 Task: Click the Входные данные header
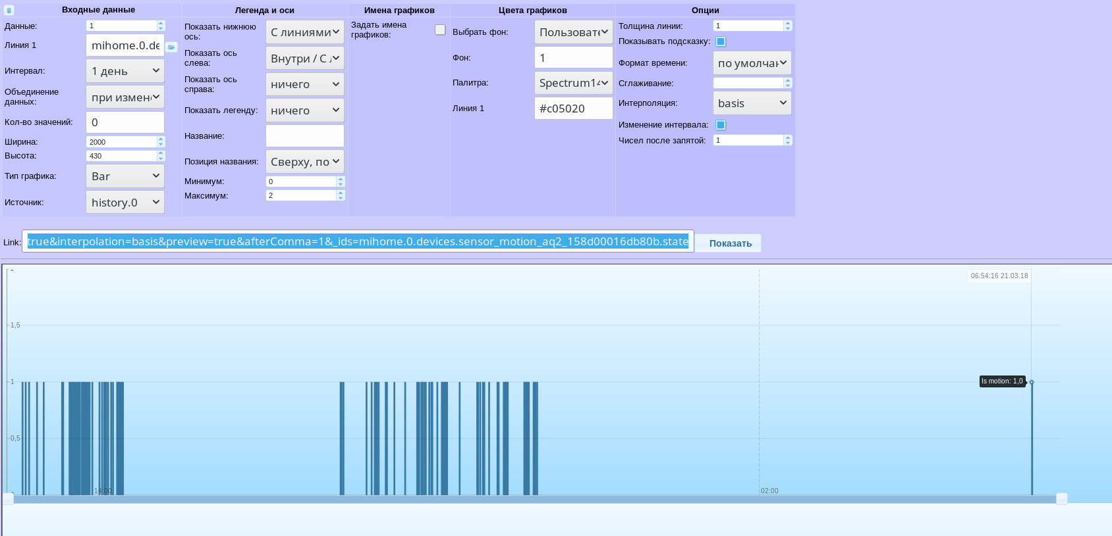coord(98,10)
